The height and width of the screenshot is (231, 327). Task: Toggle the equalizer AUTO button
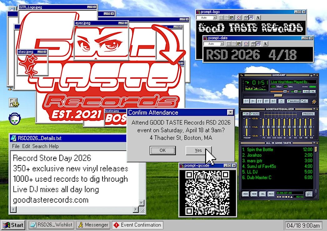tap(255, 114)
